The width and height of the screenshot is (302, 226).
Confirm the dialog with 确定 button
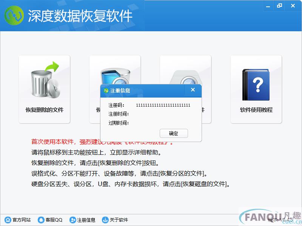pyautogui.click(x=174, y=133)
